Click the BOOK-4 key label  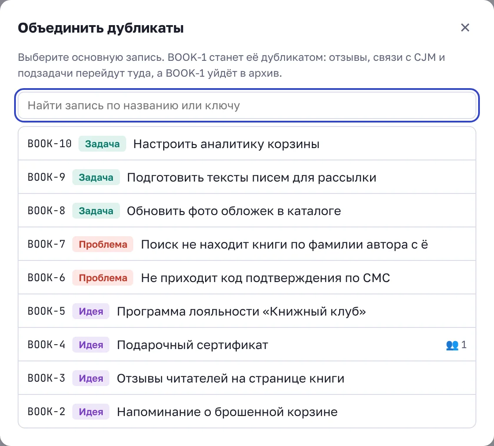[47, 345]
